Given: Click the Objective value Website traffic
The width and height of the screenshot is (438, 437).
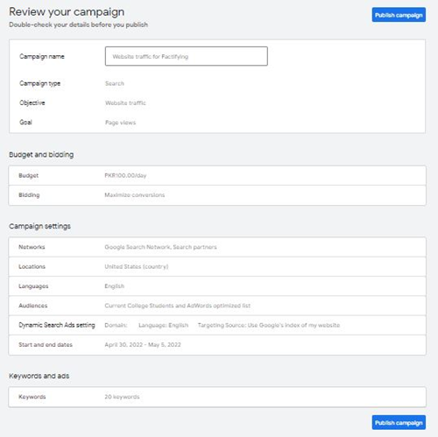Looking at the screenshot, I should tap(125, 102).
